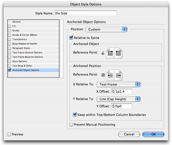Viewport: 172px width, 145px height.
Task: Open the Transparency category label
Action: point(19,39)
